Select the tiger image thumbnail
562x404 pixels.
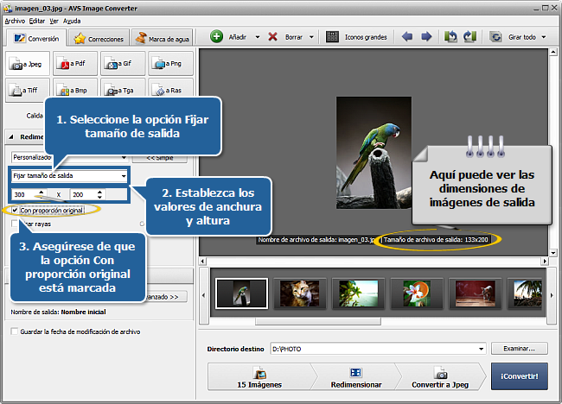pyautogui.click(x=300, y=294)
